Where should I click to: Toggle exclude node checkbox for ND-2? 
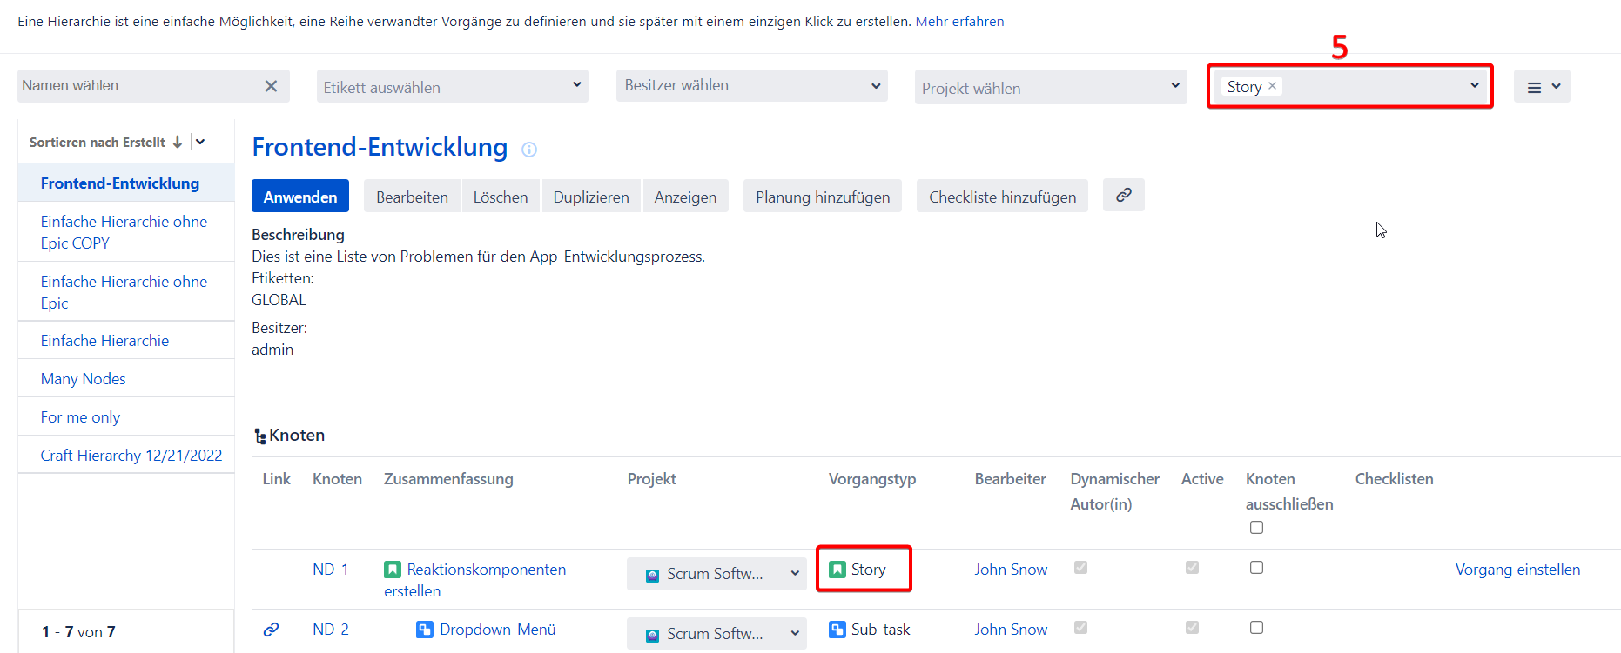[1256, 628]
